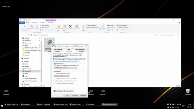The image size is (194, 109).
Task: Click Bearbeiten in the Öffnen ribbon group
Action: tap(111, 28)
